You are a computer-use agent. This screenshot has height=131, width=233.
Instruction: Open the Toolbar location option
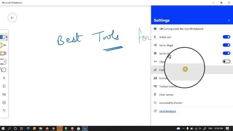[192, 86]
